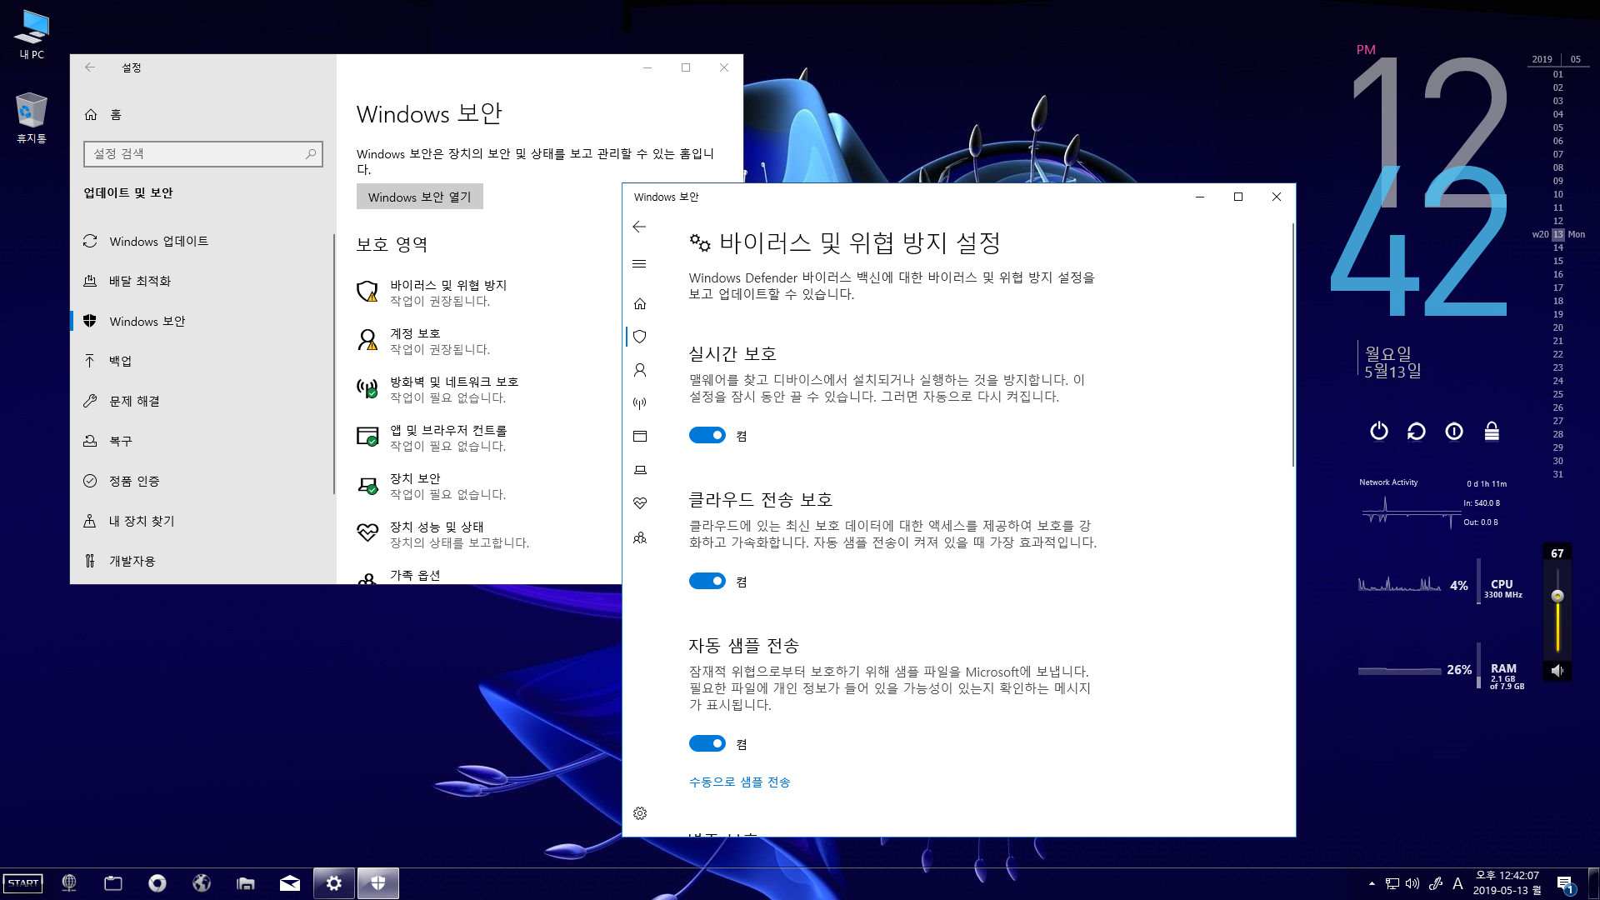Open 내 PC desktop icon
The width and height of the screenshot is (1600, 900).
[32, 34]
